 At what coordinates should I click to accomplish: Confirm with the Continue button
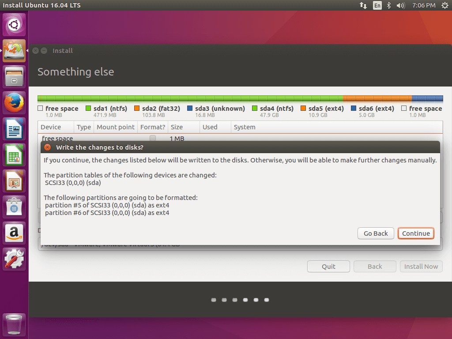[x=416, y=234]
